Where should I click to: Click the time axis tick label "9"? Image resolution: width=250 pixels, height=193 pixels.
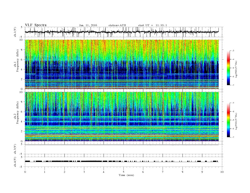[202, 172]
